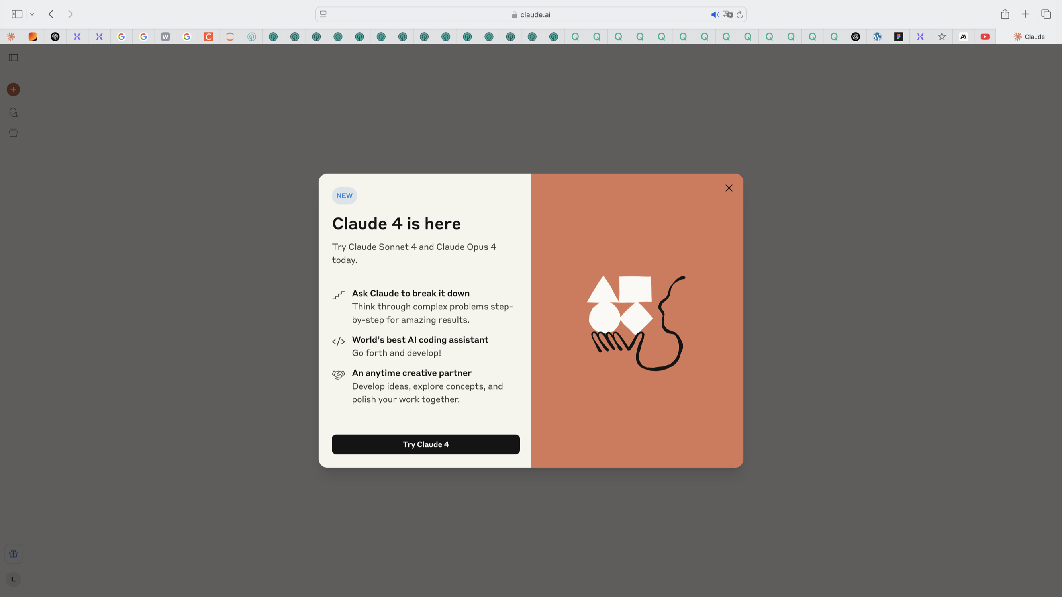Switch to the red 'C' favicon tab
This screenshot has height=597, width=1062.
coord(209,37)
